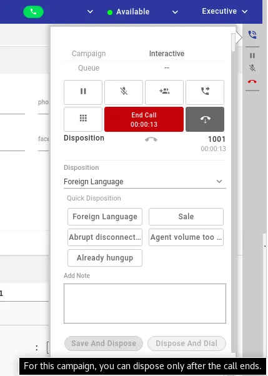Screen dimensions: 268x376
Task: Choose Foreign Language quick disposition
Action: coord(105,217)
